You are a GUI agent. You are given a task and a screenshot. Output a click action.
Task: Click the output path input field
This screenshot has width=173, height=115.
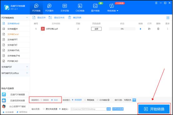click(89, 109)
